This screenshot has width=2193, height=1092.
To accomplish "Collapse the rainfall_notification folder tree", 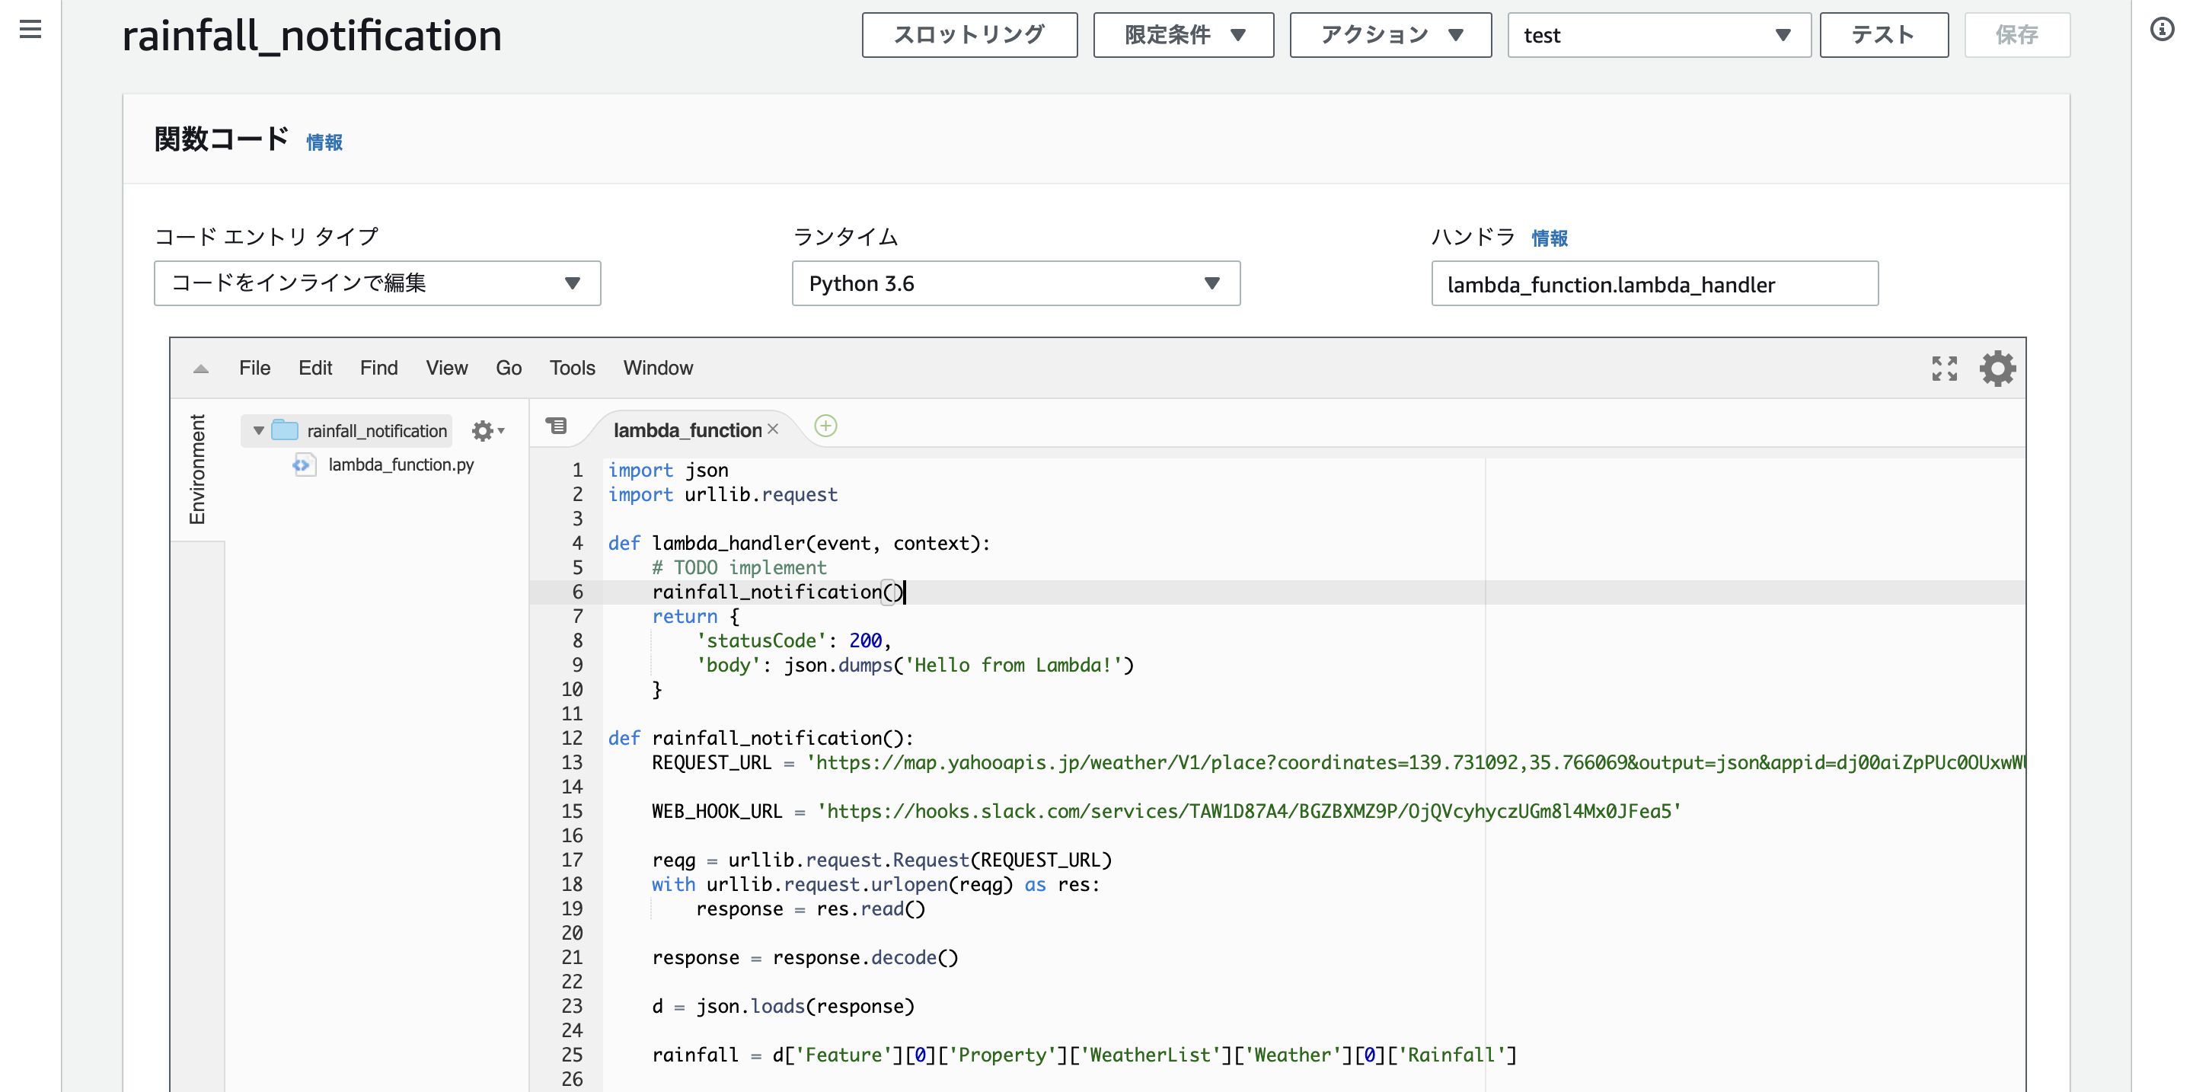I will 259,431.
